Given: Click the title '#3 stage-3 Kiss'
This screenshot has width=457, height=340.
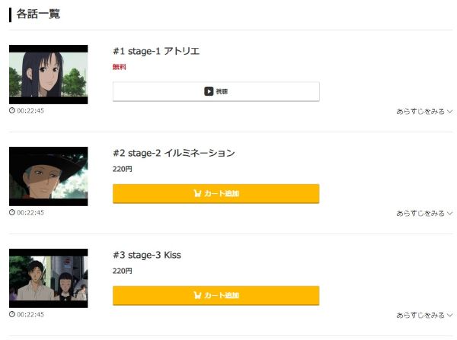Looking at the screenshot, I should pos(147,255).
